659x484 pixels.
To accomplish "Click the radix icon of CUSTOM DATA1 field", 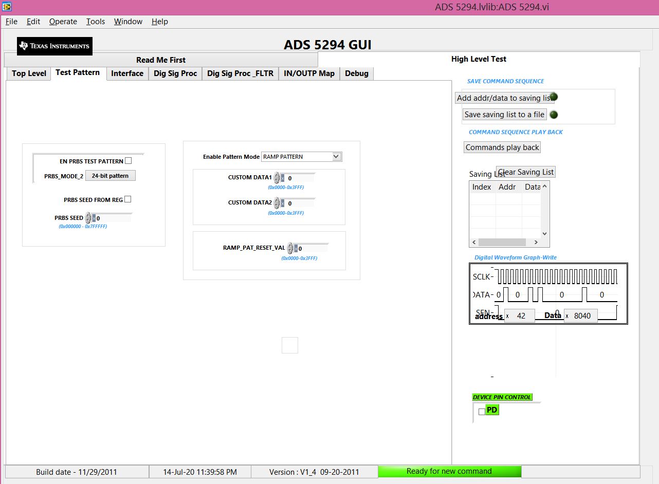I will tap(282, 178).
